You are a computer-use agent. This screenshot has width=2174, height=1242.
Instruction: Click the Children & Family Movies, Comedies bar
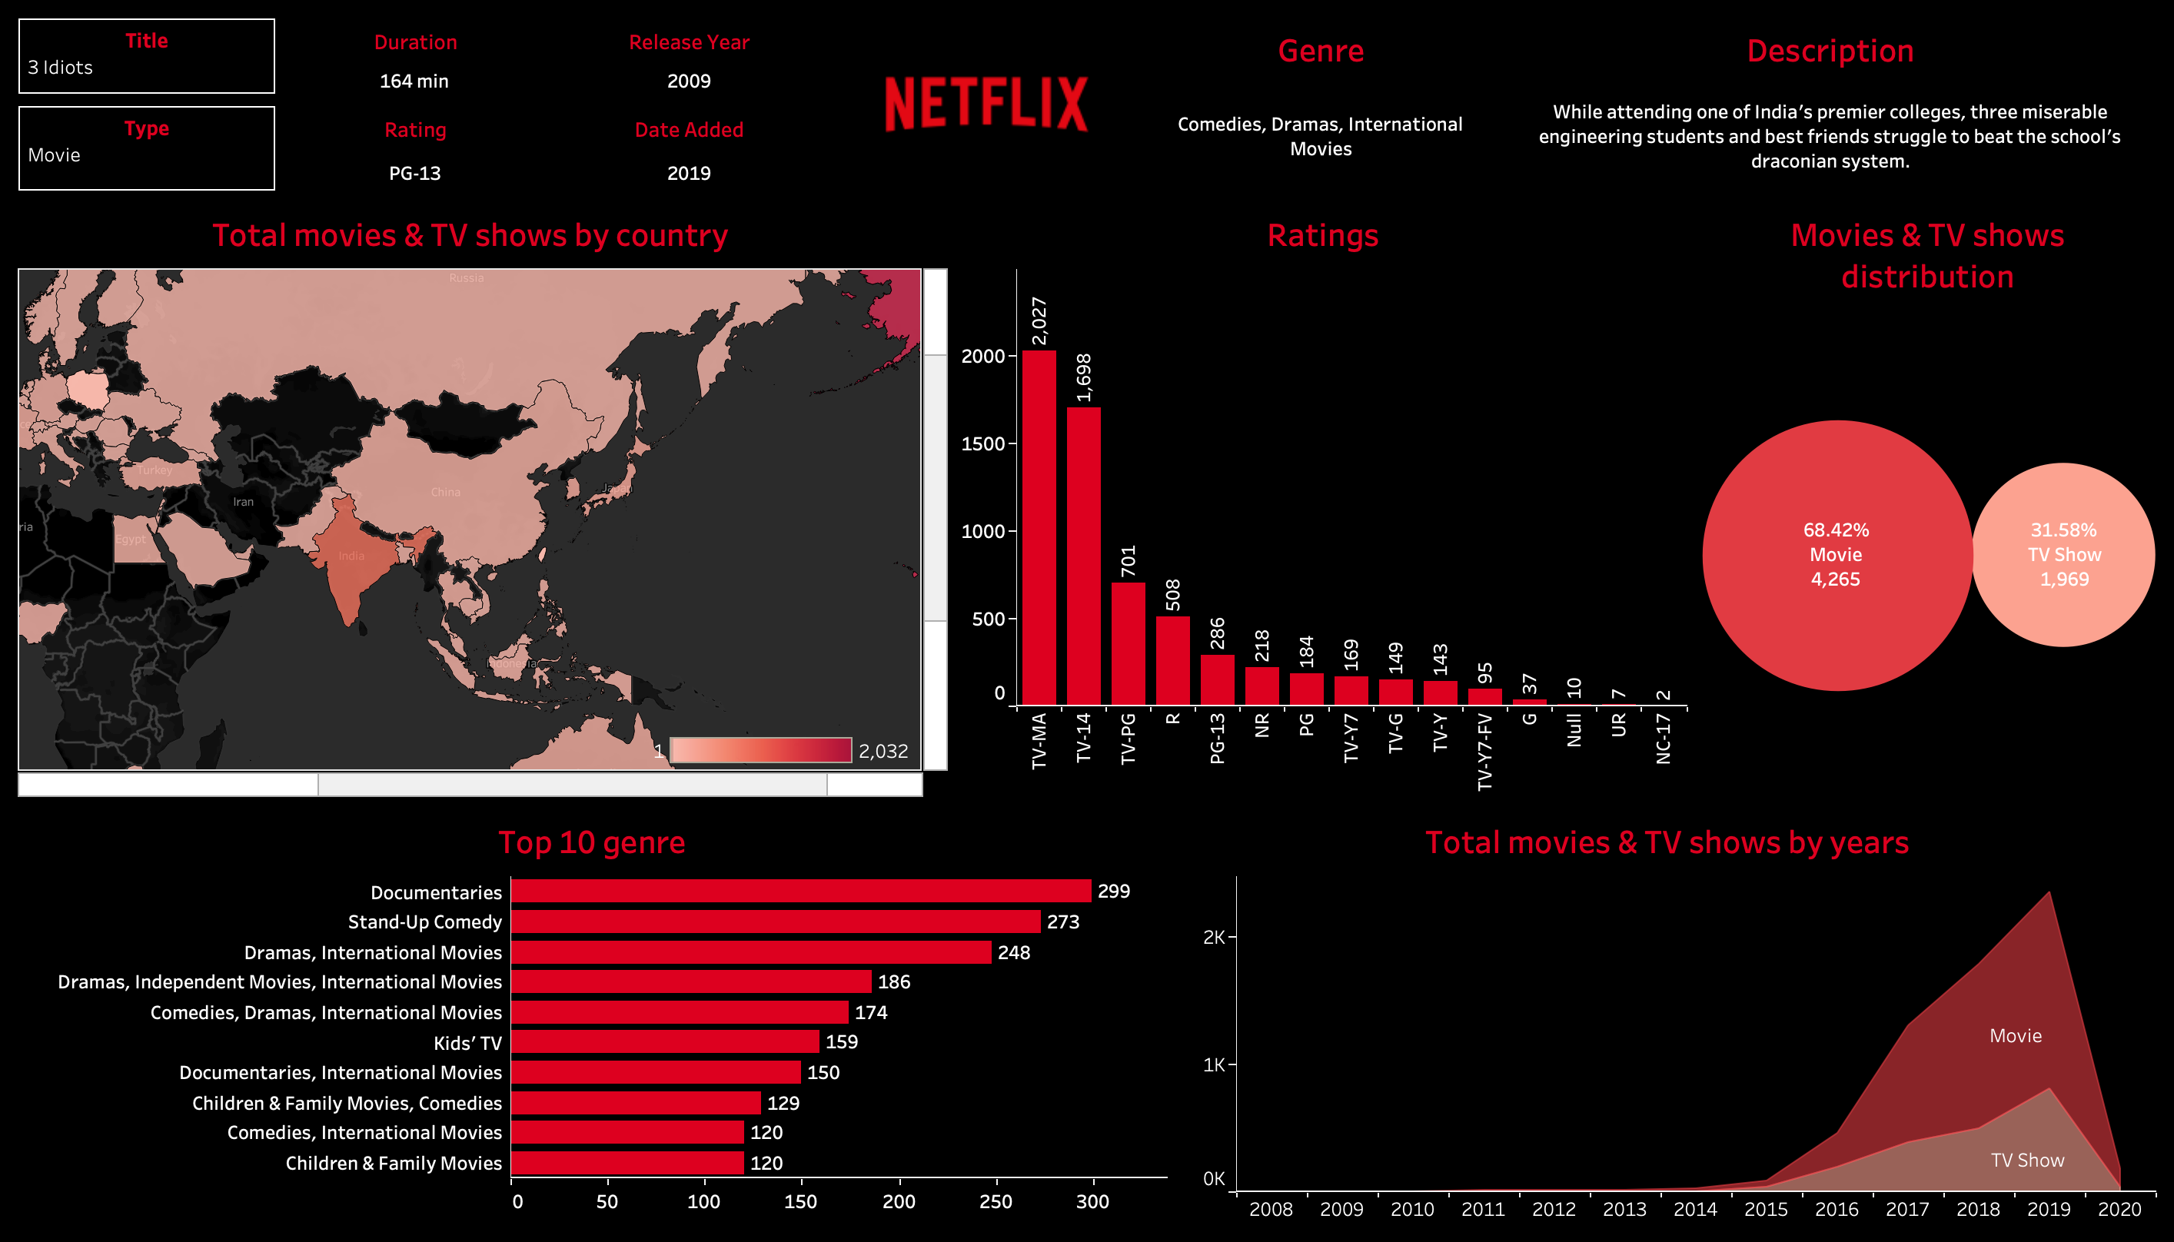[x=637, y=1103]
